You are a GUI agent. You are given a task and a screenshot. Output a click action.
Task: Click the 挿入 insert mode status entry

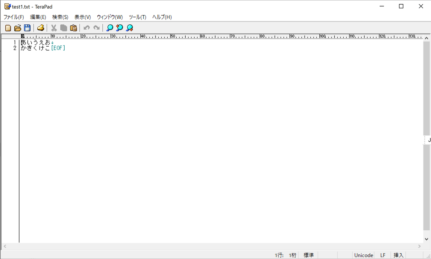click(399, 255)
